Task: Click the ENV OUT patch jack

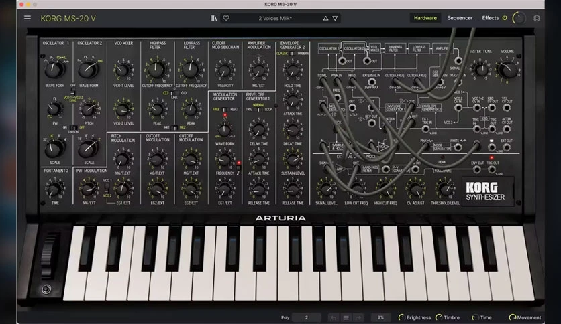Action: tap(477, 170)
